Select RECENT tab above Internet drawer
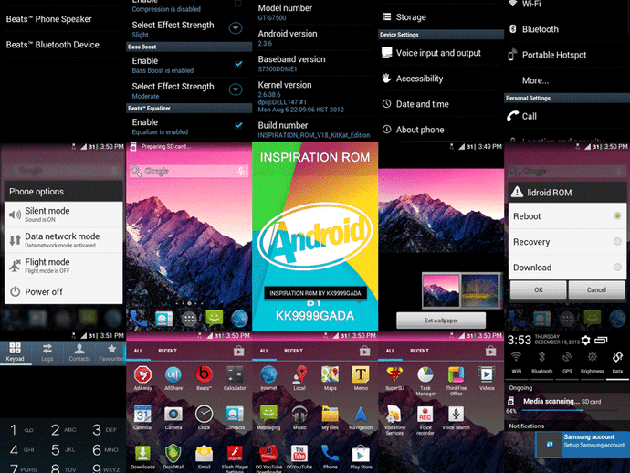Image resolution: width=630 pixels, height=473 pixels. pyautogui.click(x=294, y=351)
